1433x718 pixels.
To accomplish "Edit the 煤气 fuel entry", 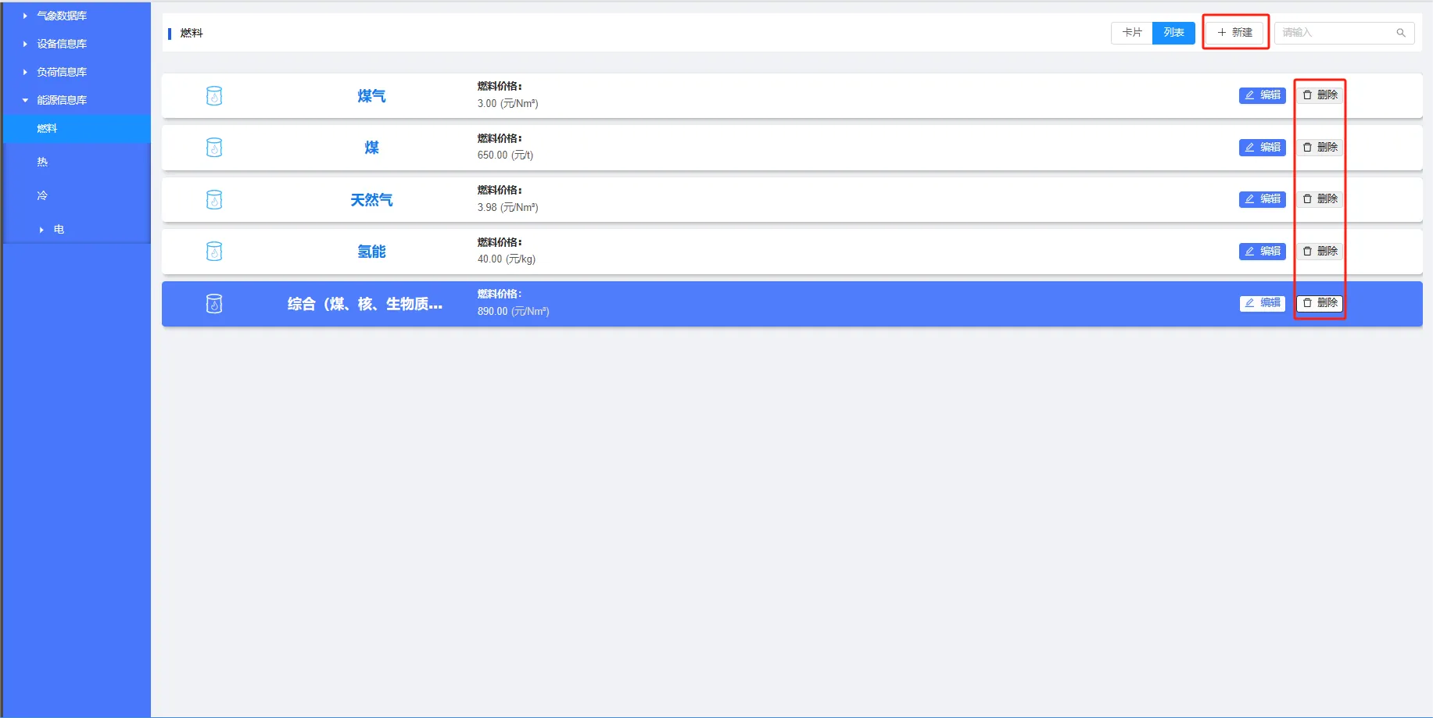I will (x=1263, y=95).
